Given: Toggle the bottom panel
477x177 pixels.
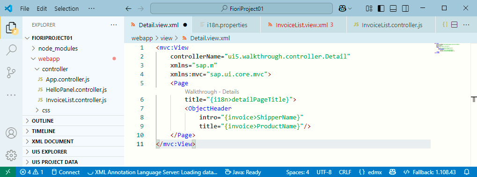Looking at the screenshot, I should (x=393, y=8).
